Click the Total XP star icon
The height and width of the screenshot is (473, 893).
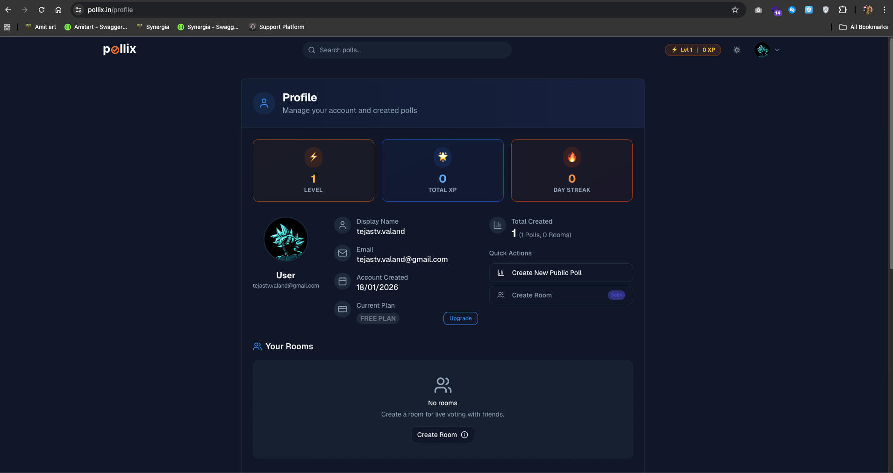pyautogui.click(x=442, y=157)
